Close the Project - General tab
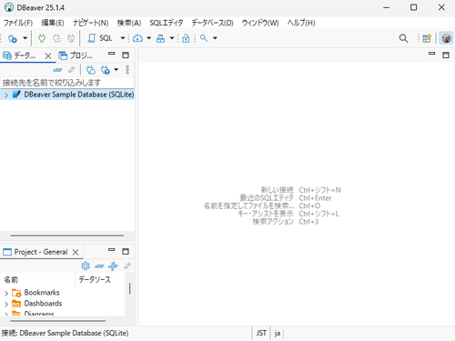Screen dimensions: 455x341 [76, 252]
